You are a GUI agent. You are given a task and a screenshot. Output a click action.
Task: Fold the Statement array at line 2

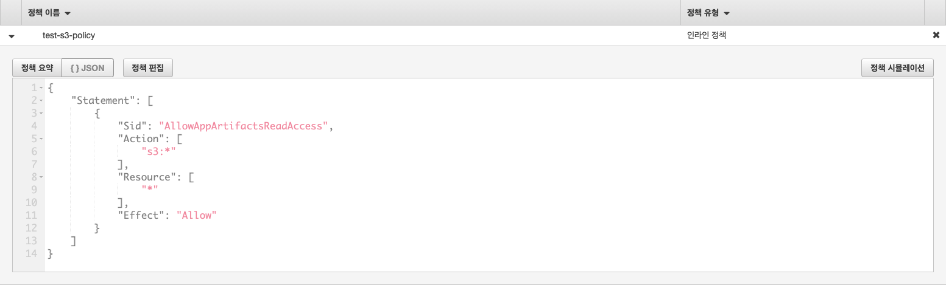tap(41, 101)
